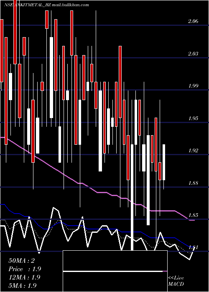Click the 1.95 price axis label
The width and height of the screenshot is (209, 292).
coord(193,118)
